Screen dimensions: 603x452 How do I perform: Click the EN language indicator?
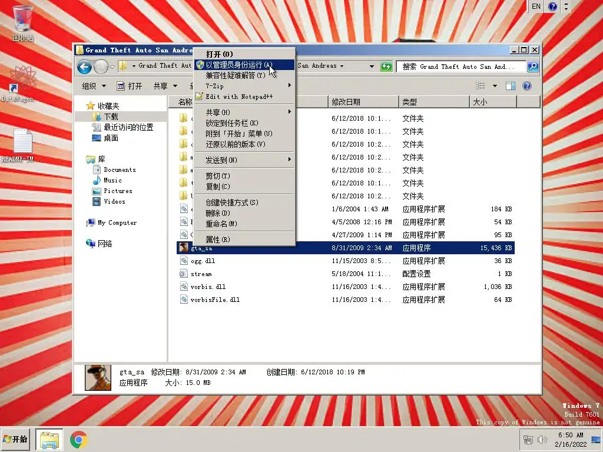[x=536, y=6]
